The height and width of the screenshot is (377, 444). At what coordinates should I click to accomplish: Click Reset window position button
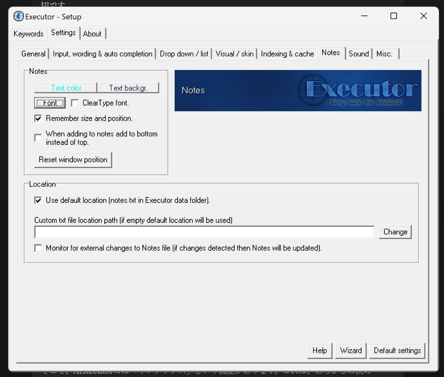pyautogui.click(x=73, y=160)
